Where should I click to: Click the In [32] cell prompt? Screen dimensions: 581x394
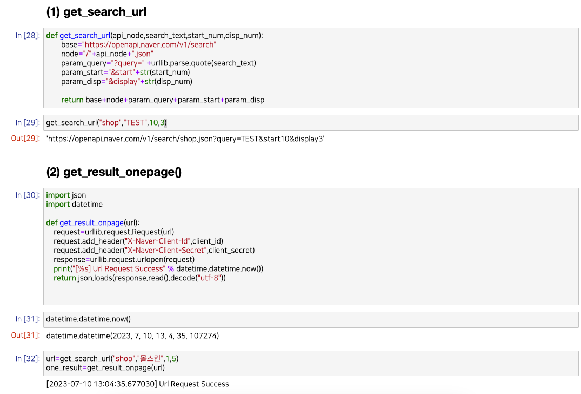[28, 358]
